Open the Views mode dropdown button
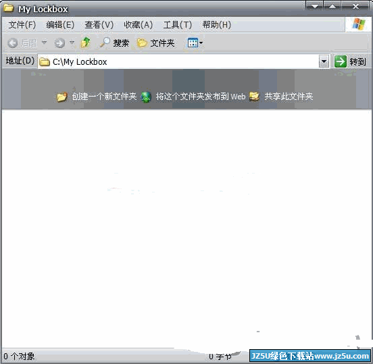This screenshot has width=373, height=364. (195, 43)
